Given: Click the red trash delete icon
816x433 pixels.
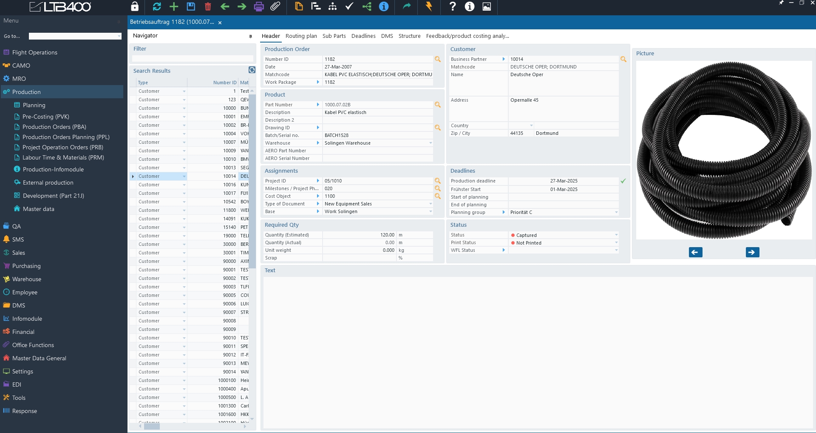Looking at the screenshot, I should click(x=208, y=6).
